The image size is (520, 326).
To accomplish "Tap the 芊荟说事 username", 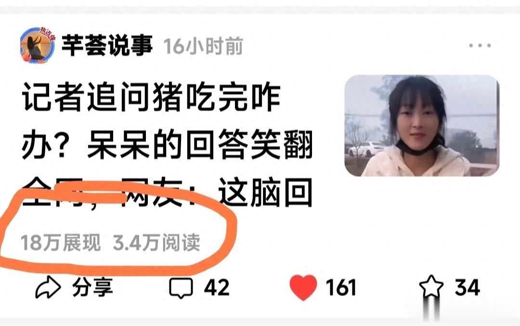I will [107, 45].
